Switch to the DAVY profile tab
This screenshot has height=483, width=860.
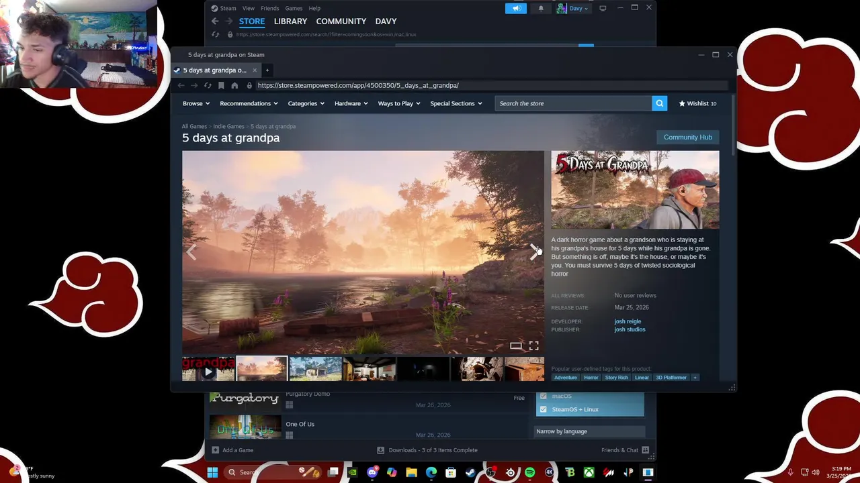pos(386,21)
